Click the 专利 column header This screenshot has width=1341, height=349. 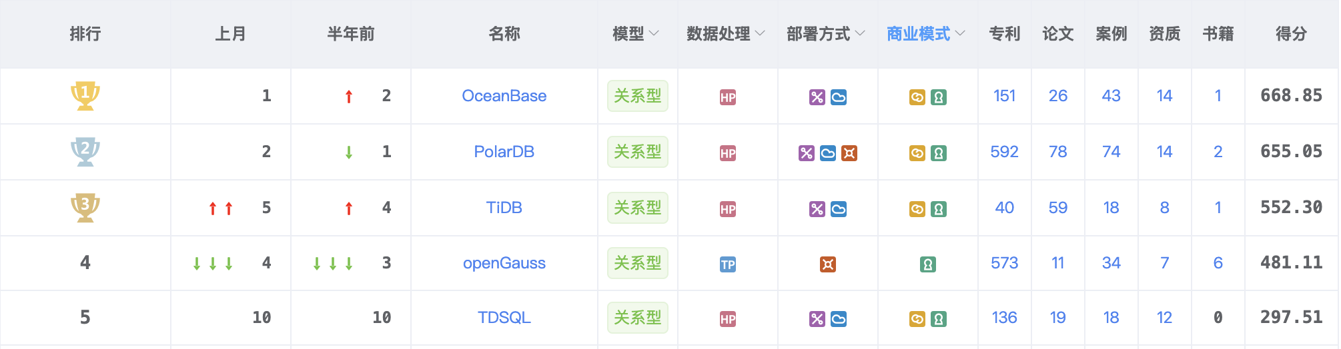pyautogui.click(x=1005, y=34)
